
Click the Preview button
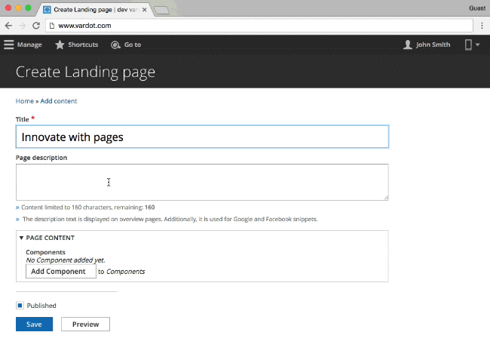pyautogui.click(x=85, y=325)
